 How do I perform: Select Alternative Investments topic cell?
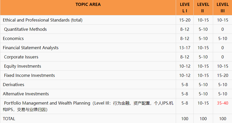[26, 94]
